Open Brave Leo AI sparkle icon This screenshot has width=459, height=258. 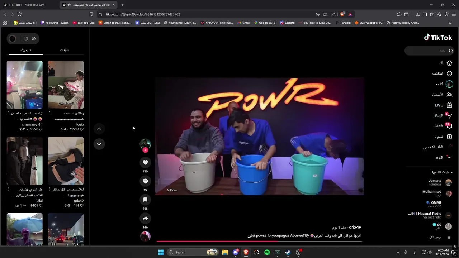439,14
